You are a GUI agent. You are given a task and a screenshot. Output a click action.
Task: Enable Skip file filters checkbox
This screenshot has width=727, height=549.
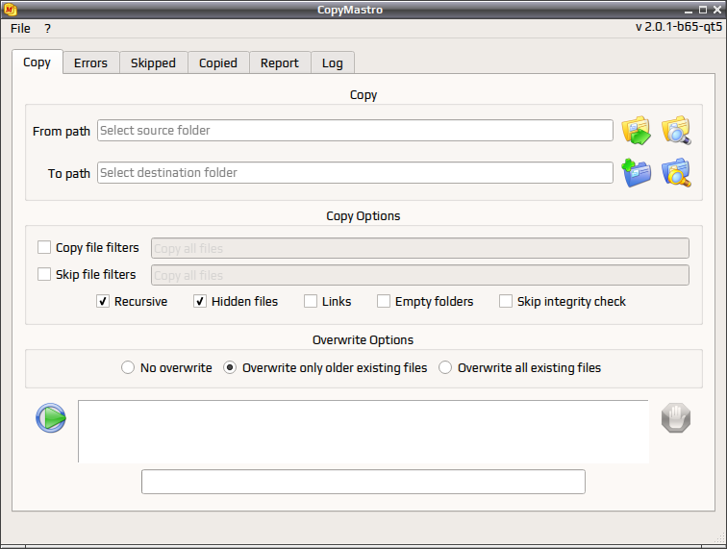(x=44, y=274)
